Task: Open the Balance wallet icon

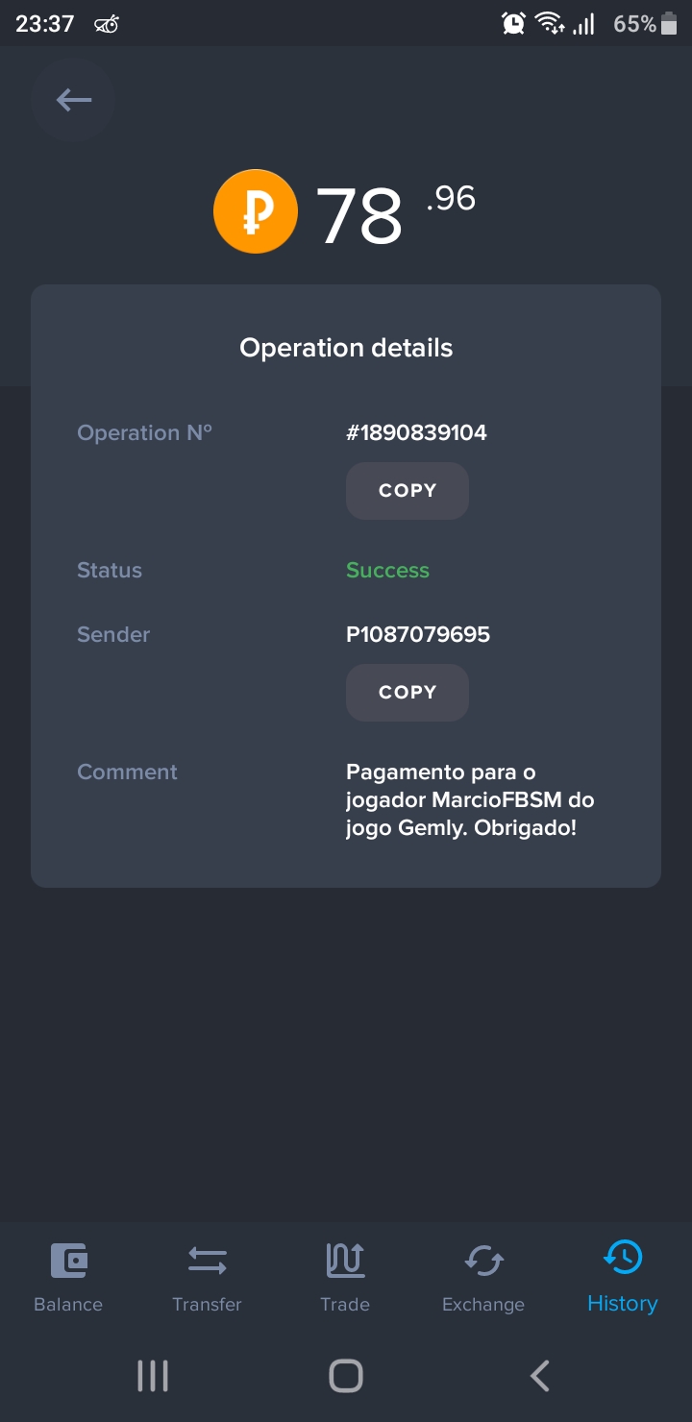Action: coord(68,1260)
